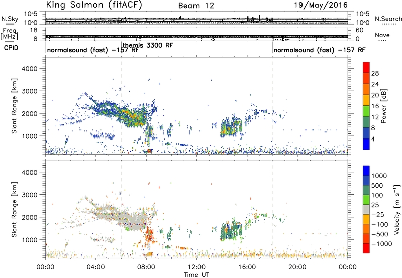The image size is (402, 278).
Task: Click the 4000 tick in power panel
Action: (x=29, y=69)
